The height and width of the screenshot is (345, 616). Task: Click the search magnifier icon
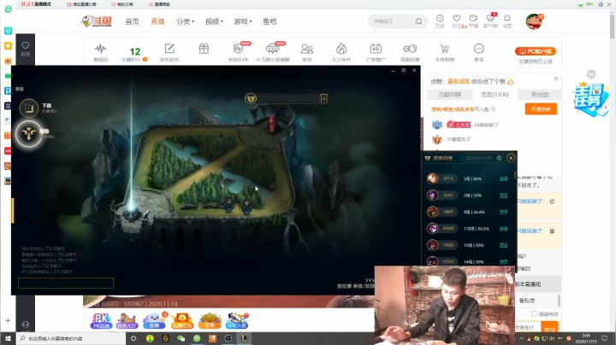(x=418, y=21)
